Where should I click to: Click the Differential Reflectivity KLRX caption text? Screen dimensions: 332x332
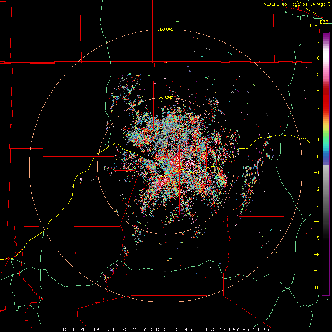166,329
